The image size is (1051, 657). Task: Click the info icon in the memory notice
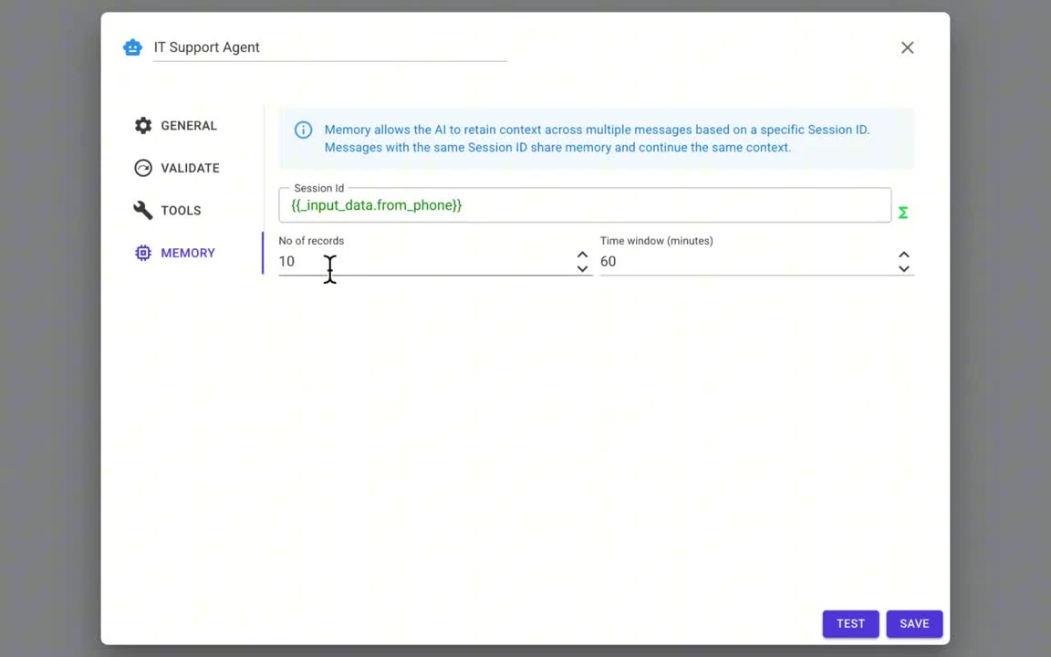(x=303, y=130)
